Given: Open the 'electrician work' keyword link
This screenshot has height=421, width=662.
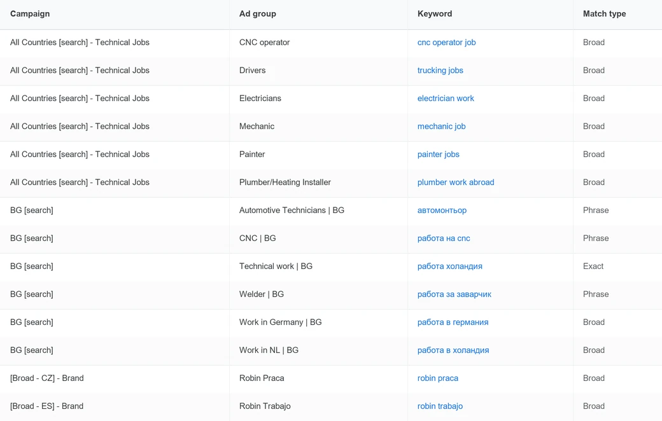Looking at the screenshot, I should tap(446, 99).
